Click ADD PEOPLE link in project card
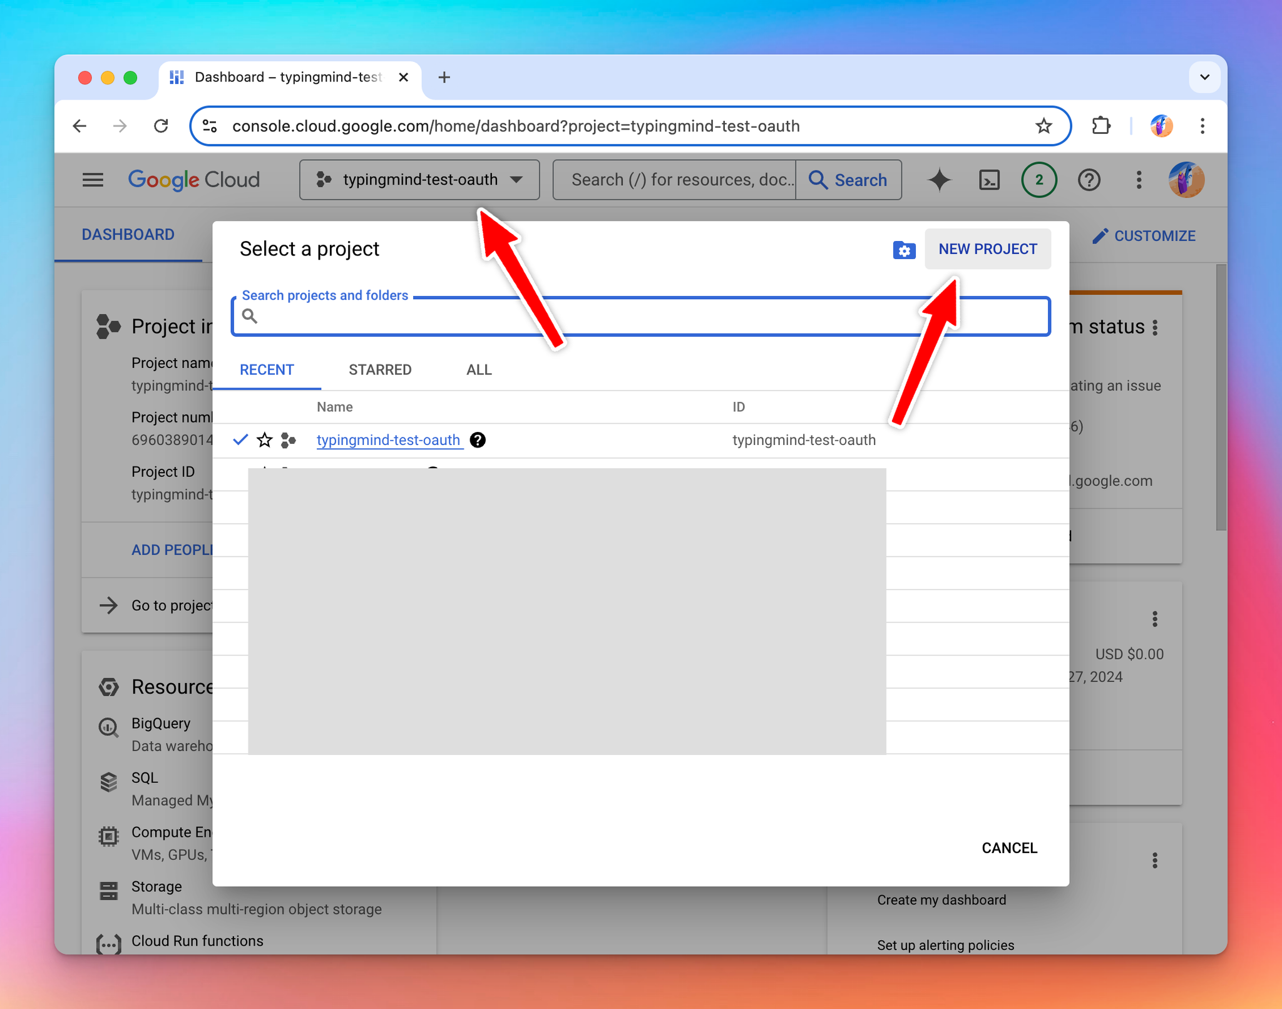This screenshot has width=1282, height=1009. (x=173, y=550)
